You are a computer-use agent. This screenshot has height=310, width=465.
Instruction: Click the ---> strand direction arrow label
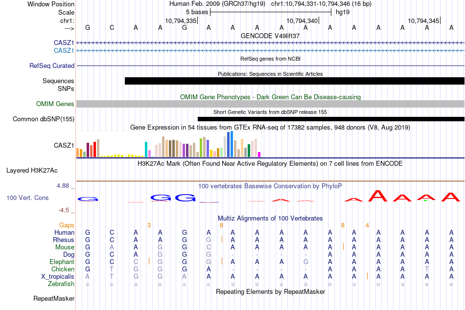(69, 28)
